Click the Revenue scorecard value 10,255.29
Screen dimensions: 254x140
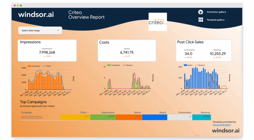(x=218, y=54)
